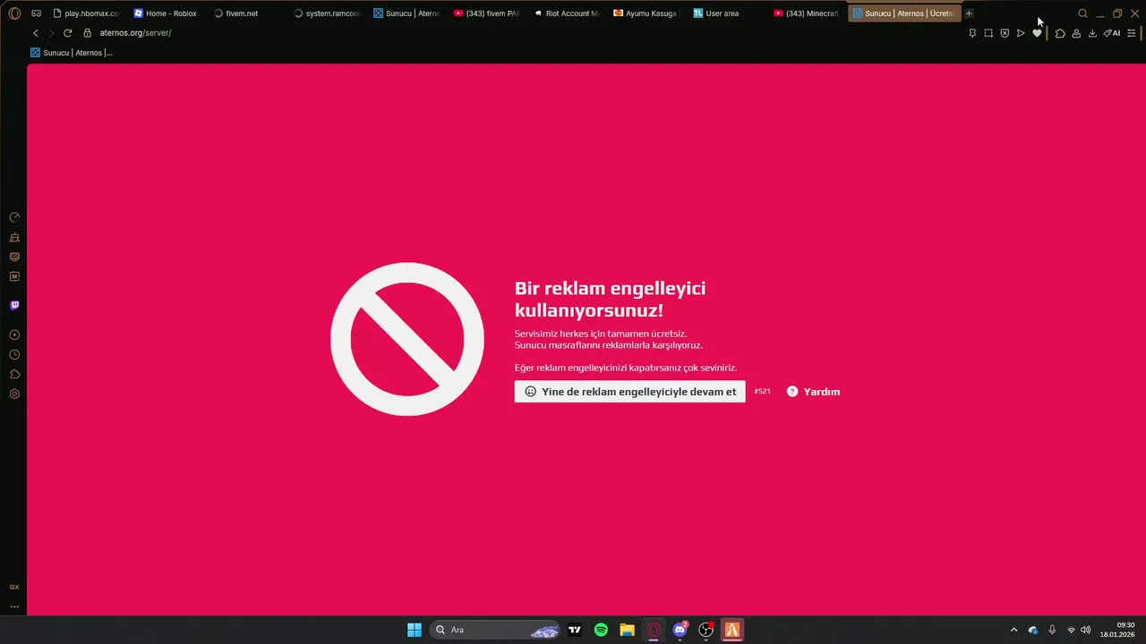The image size is (1146, 644).
Task: Open Spotify from the taskbar
Action: pyautogui.click(x=601, y=630)
